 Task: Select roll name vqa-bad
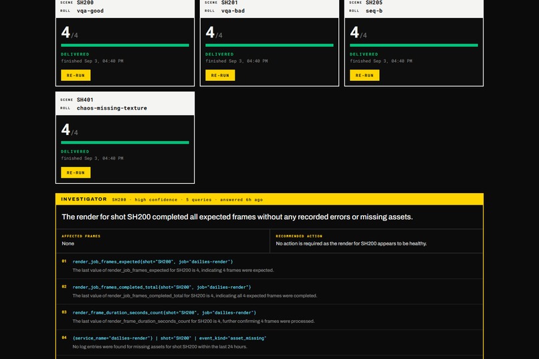233,11
